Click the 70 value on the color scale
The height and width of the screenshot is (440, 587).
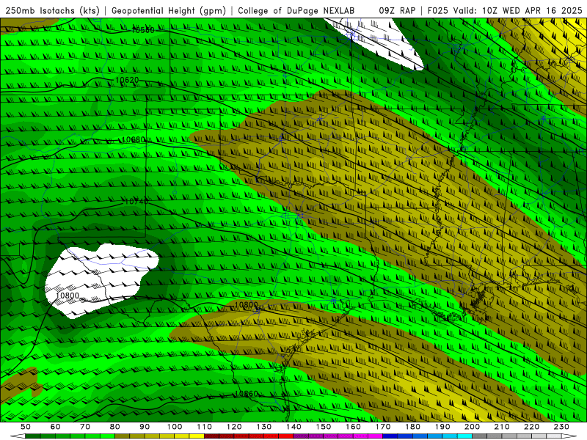(85, 427)
